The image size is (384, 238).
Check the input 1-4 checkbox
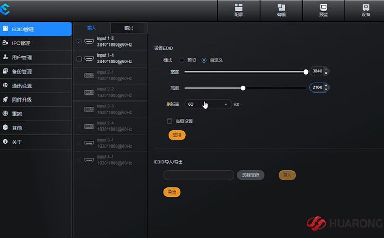click(x=79, y=59)
